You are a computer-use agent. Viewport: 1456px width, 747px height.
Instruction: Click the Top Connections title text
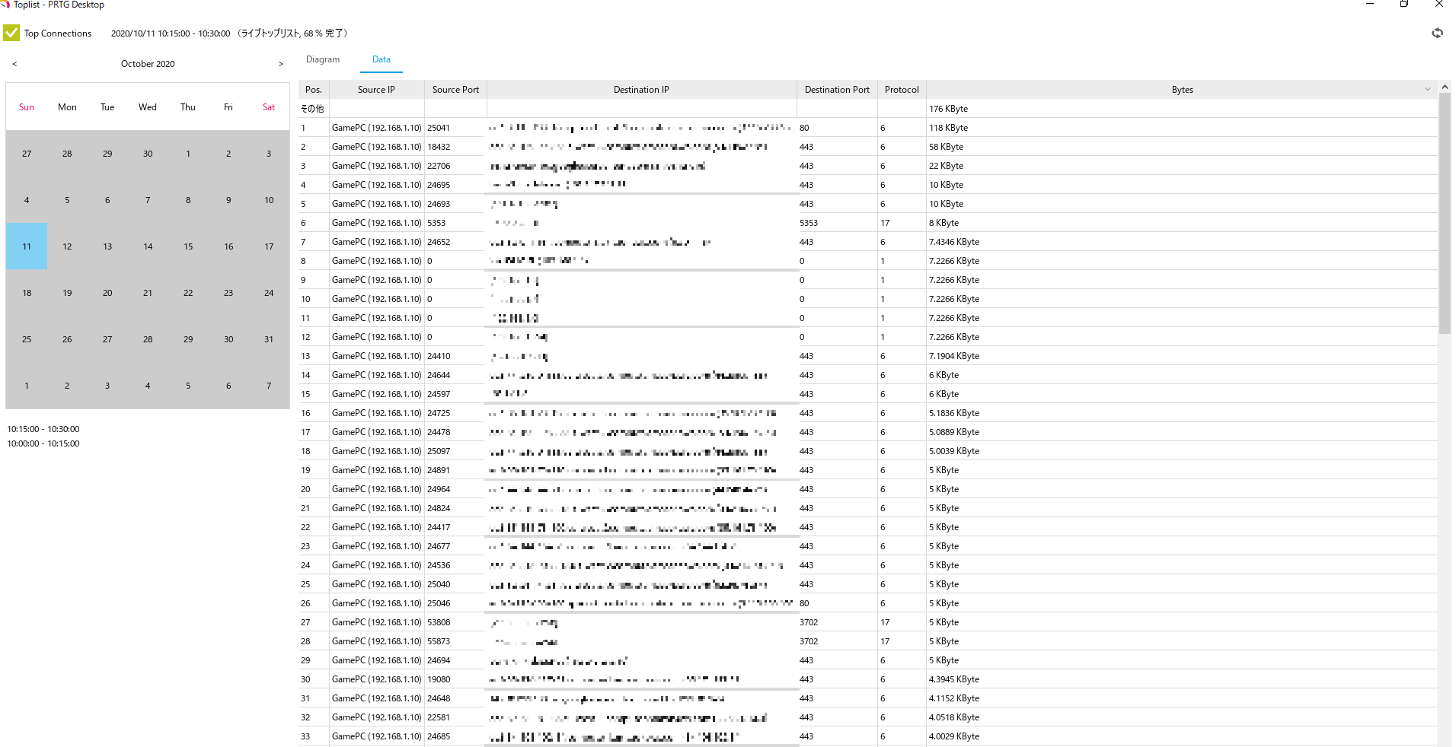(x=58, y=33)
